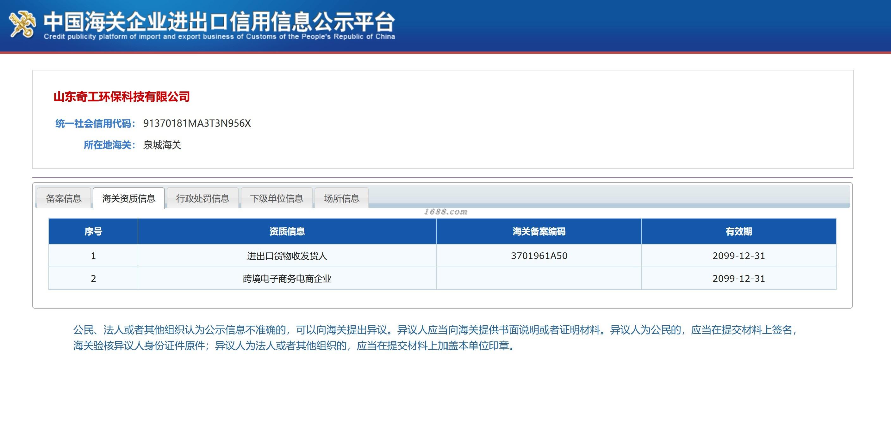Select the customs office value 泉城海关
Viewport: 891px width, 422px height.
pos(162,145)
